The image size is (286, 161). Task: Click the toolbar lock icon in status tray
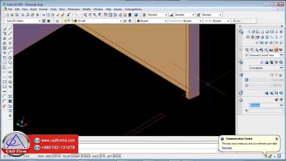[x=270, y=156]
